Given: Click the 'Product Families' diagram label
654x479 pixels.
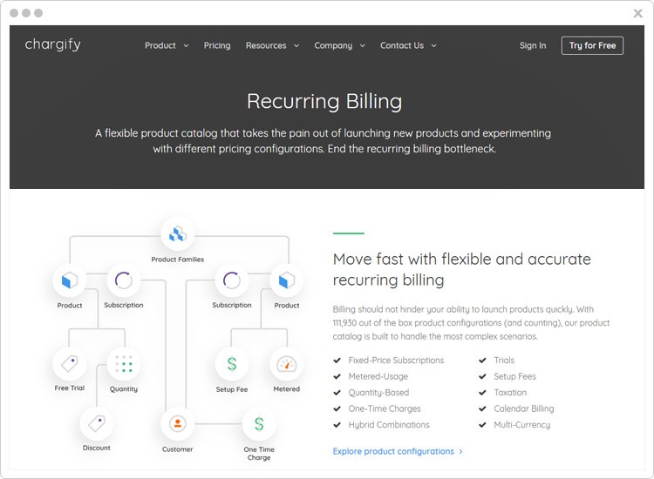Looking at the screenshot, I should tap(178, 260).
